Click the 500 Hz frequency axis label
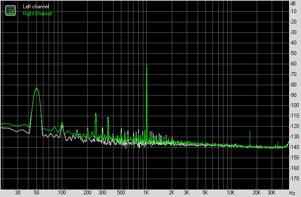301x197 pixels. (121, 192)
